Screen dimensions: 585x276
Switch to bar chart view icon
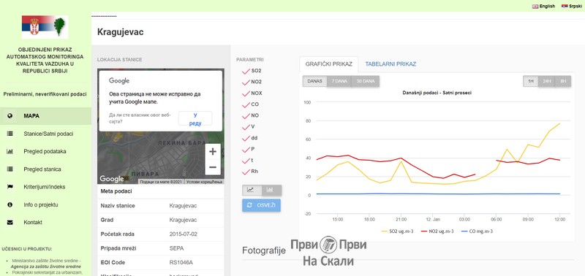(x=271, y=190)
